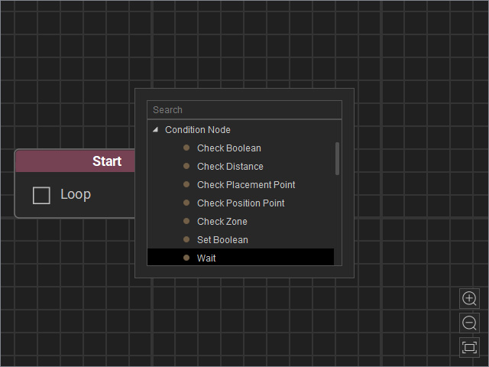The height and width of the screenshot is (367, 489).
Task: Collapse the Condition Node group
Action: point(155,129)
